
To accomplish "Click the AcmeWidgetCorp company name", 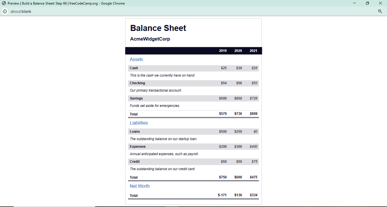I will 150,39.
